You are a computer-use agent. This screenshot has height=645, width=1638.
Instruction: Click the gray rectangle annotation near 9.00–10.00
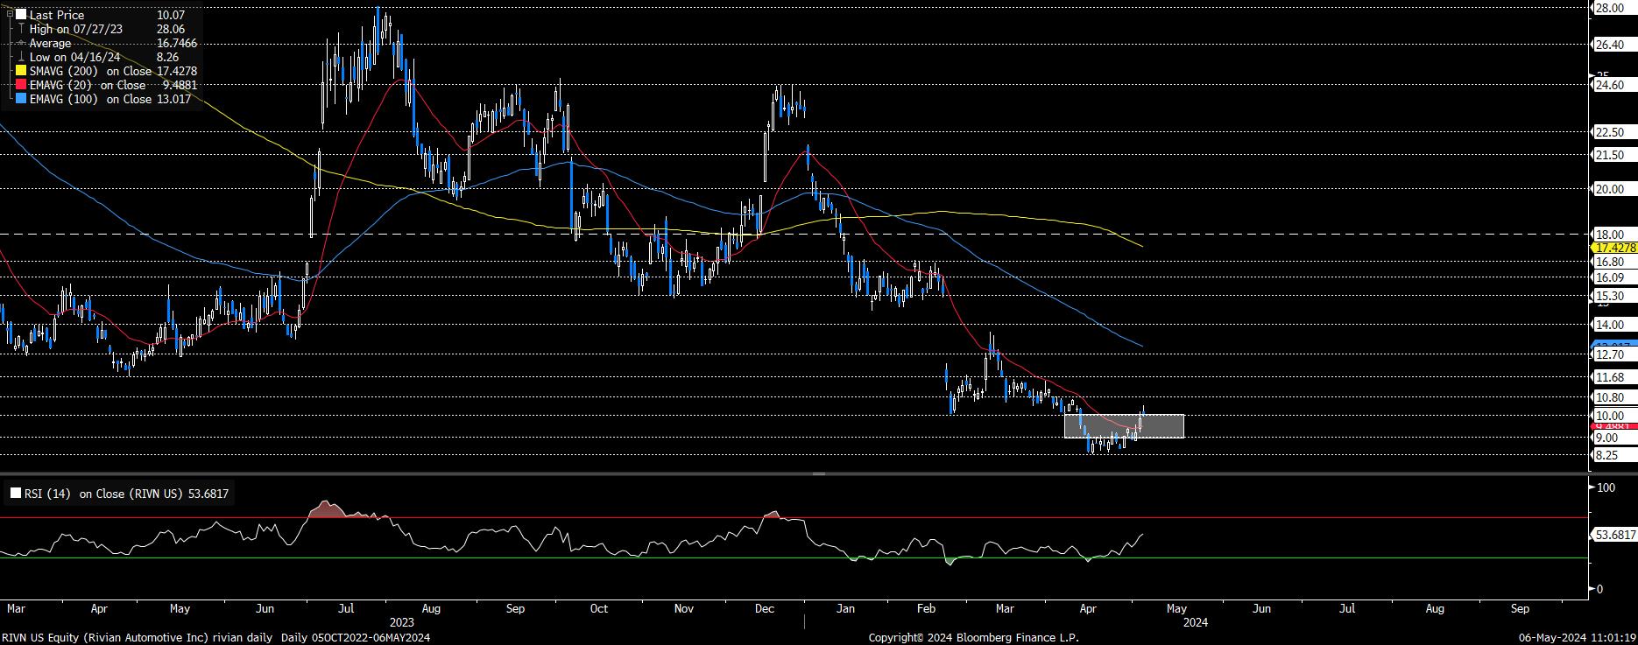click(x=1124, y=426)
